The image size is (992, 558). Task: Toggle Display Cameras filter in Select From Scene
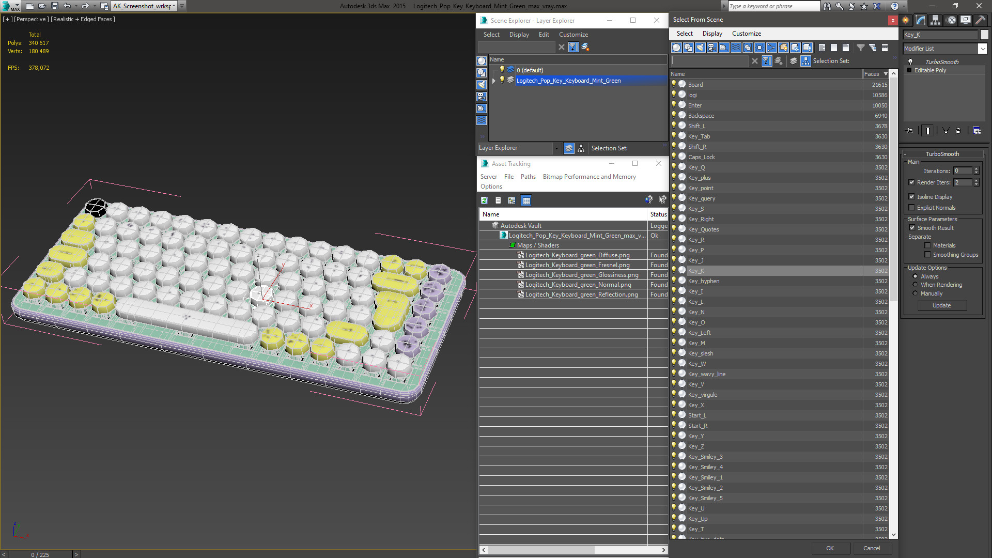tap(712, 48)
